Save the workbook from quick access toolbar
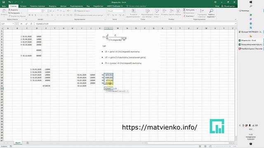The width and height of the screenshot is (264, 148). tap(4, 2)
